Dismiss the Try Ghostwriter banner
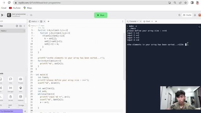Screen dimensions: 201x113 coord(25,111)
